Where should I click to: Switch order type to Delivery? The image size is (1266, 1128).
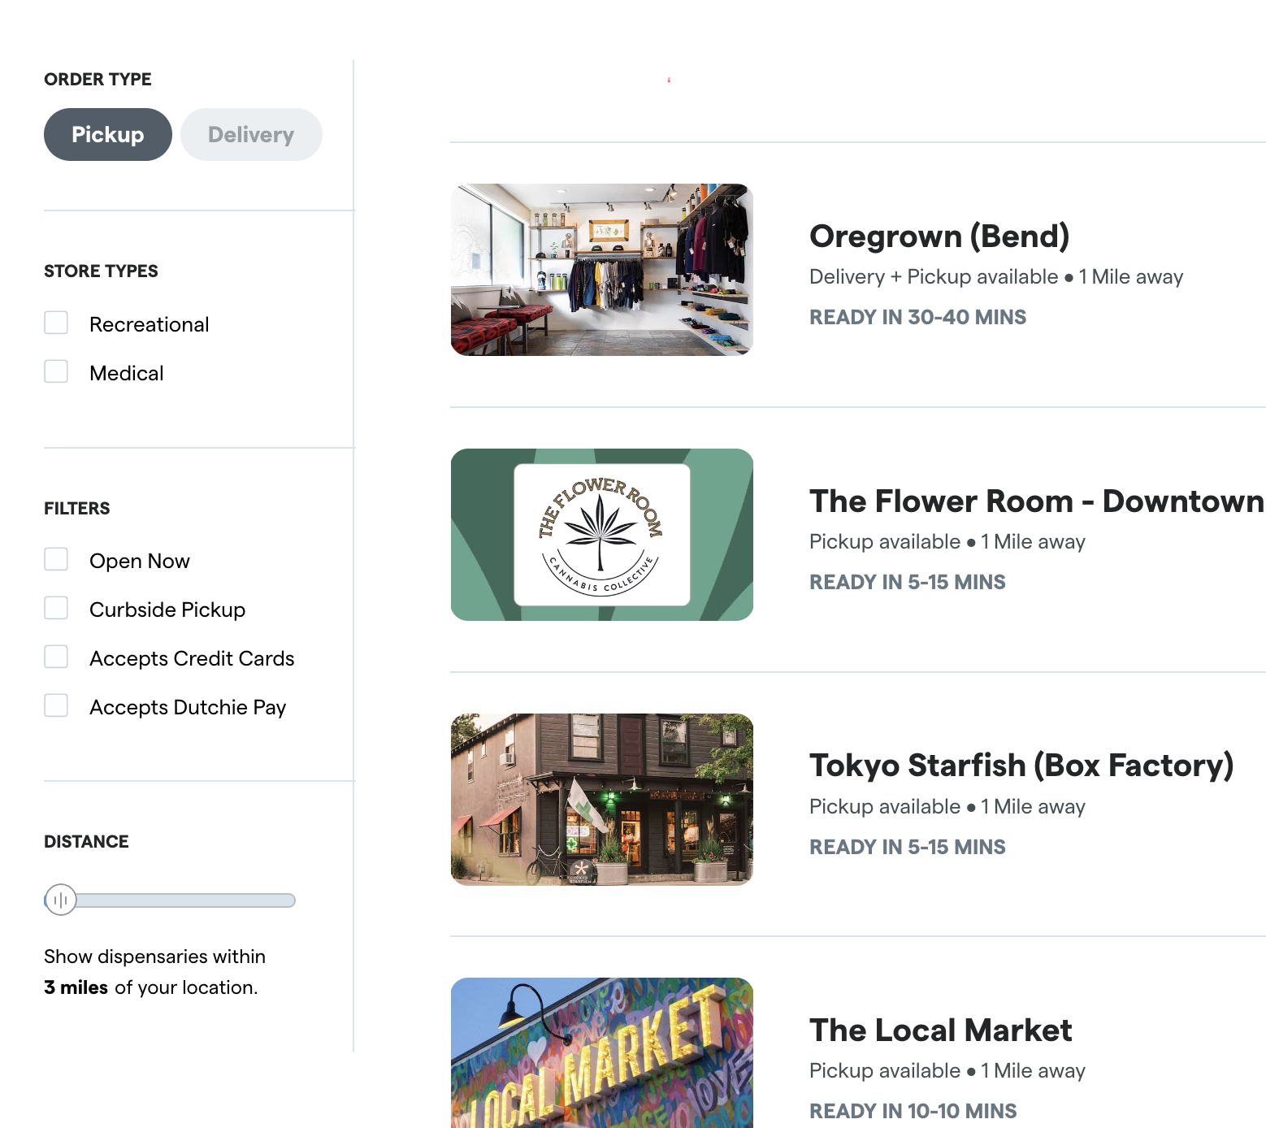pos(251,135)
